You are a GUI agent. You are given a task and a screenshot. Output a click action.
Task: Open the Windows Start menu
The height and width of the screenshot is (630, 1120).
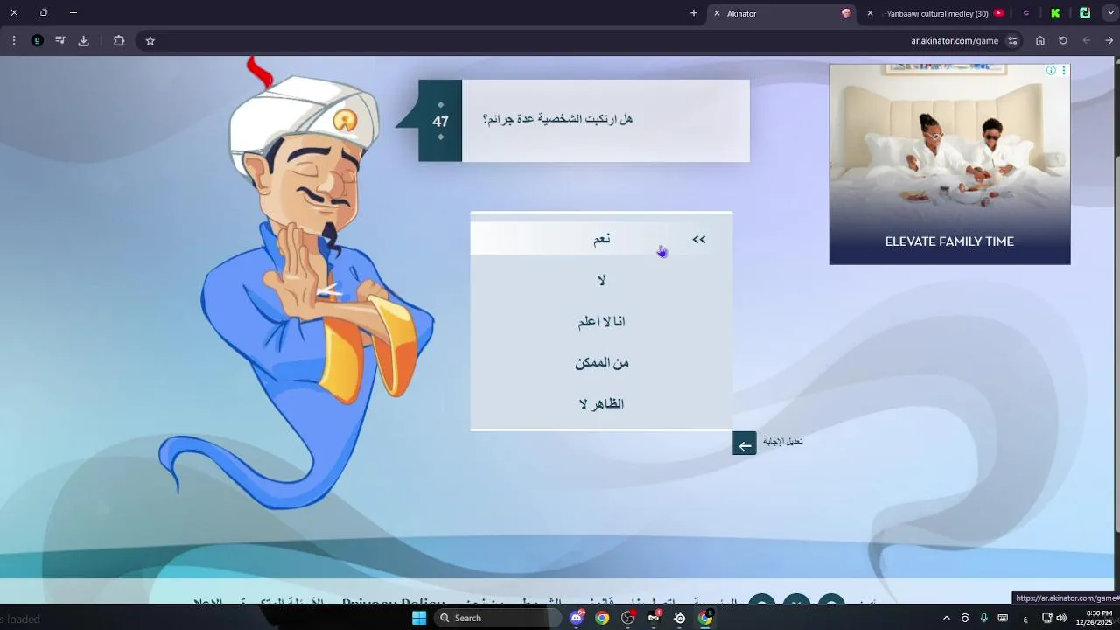click(419, 618)
